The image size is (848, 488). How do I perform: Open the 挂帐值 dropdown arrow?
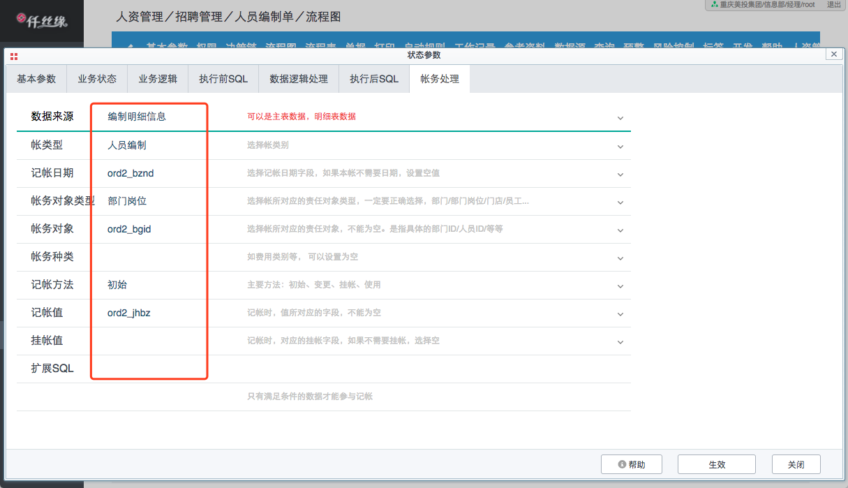point(620,342)
